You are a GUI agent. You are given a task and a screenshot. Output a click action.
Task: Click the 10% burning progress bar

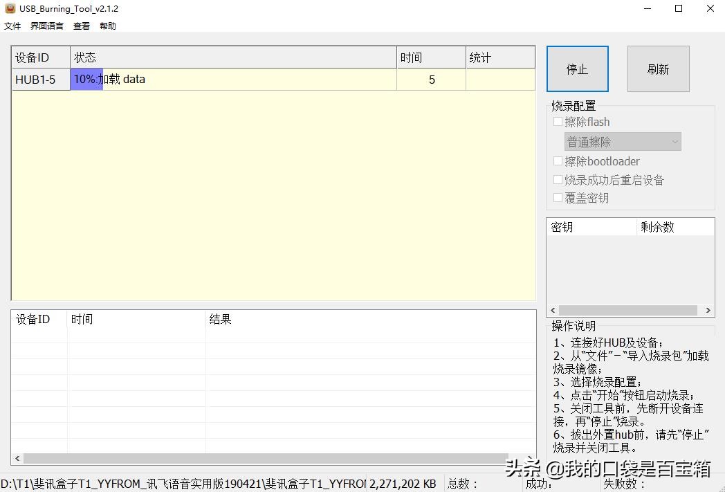point(86,79)
